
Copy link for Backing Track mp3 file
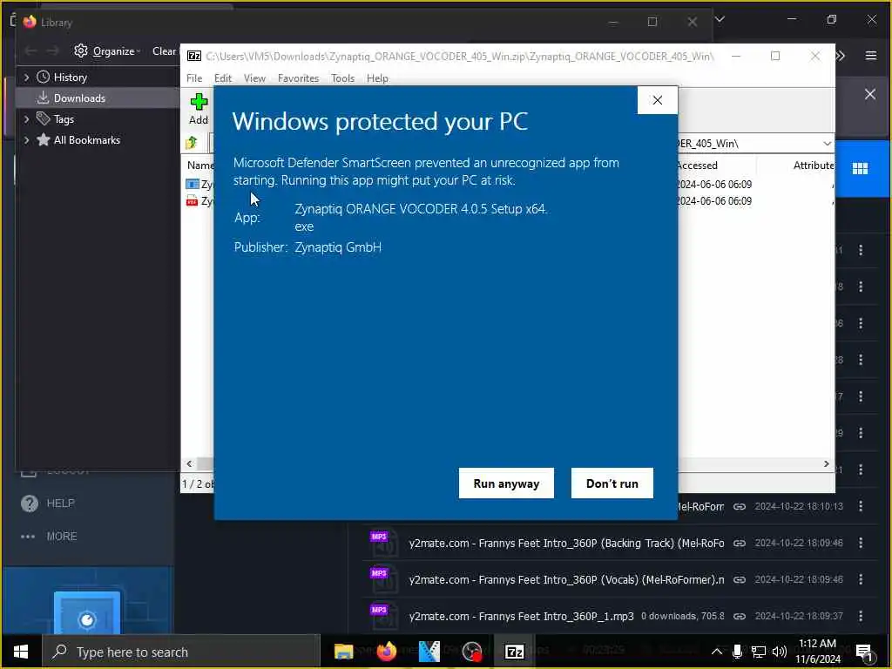tap(739, 543)
